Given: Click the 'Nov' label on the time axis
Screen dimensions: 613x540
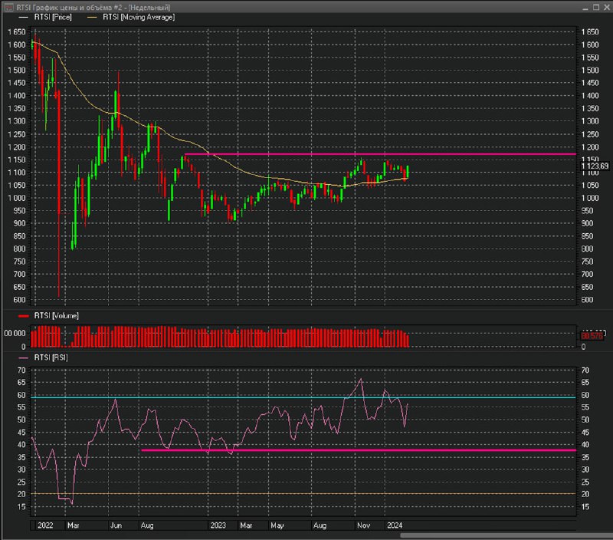Looking at the screenshot, I should (x=363, y=525).
